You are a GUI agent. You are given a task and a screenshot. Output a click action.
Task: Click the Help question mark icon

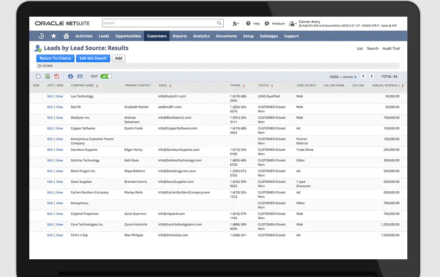248,23
